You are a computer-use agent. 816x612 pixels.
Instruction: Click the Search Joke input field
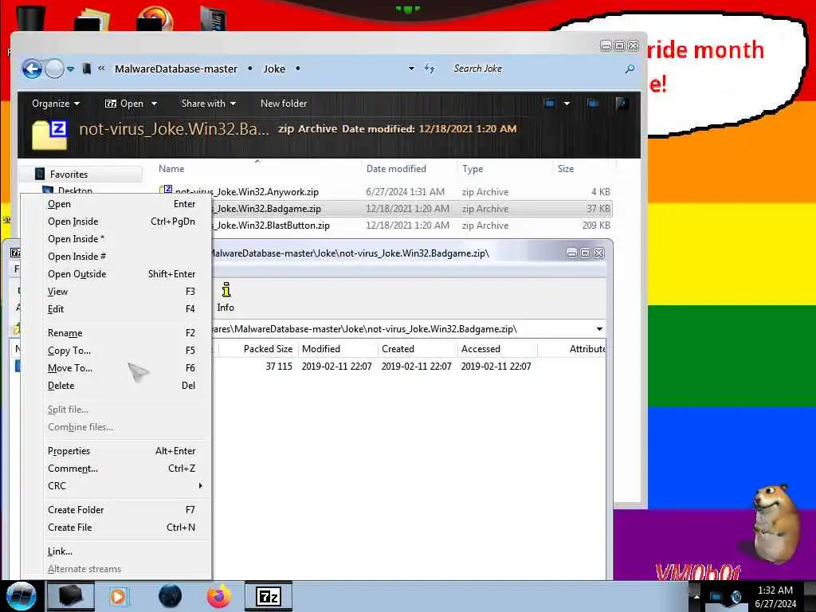click(536, 69)
